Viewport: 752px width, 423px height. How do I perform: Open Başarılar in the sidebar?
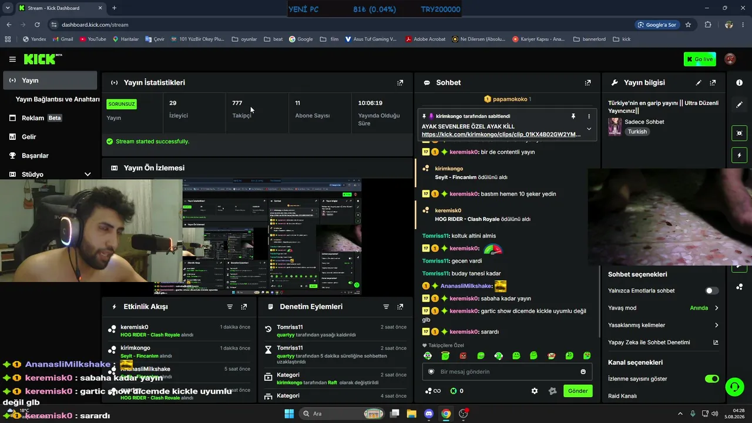tap(50, 156)
